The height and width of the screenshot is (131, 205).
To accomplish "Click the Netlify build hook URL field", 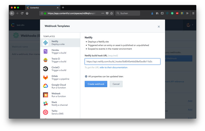I will pos(122,61).
